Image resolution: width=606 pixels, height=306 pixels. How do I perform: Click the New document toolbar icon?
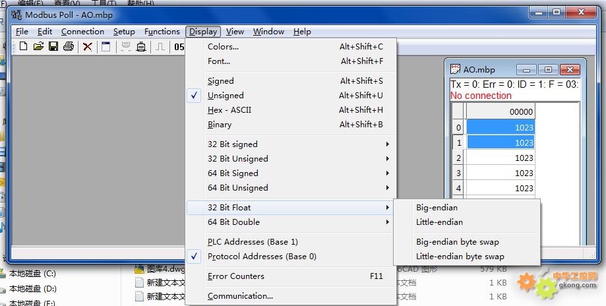pos(23,47)
